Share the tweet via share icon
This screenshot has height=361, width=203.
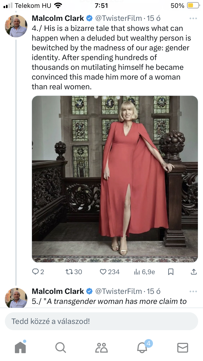[x=194, y=272]
